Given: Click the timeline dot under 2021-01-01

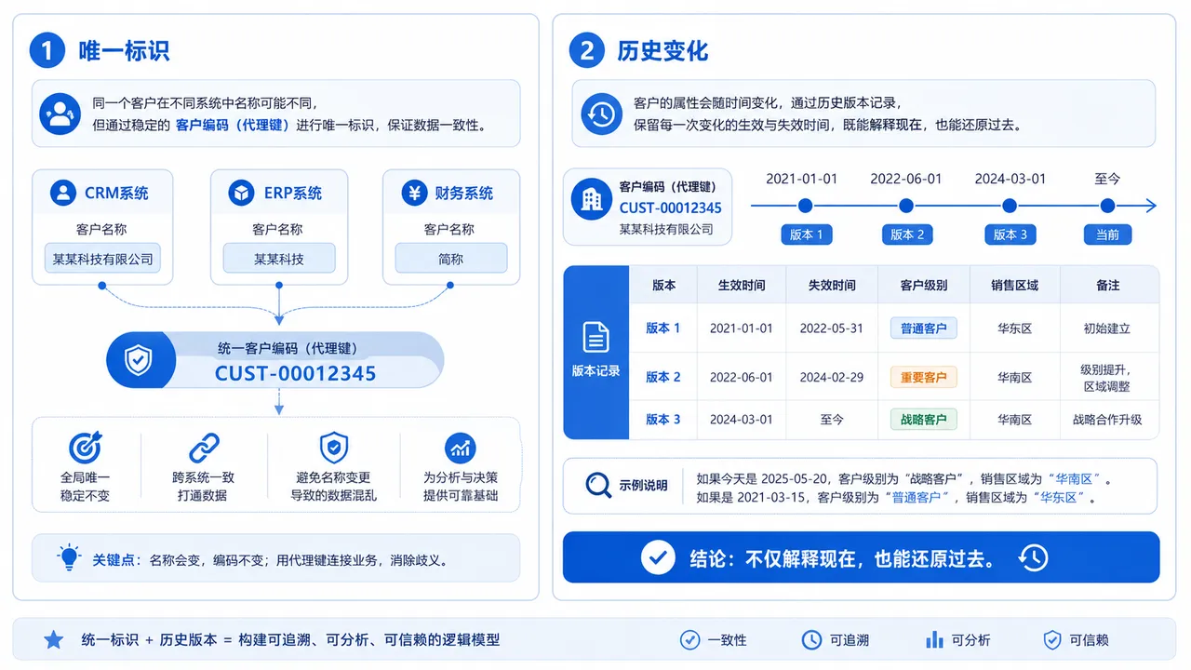Looking at the screenshot, I should (x=805, y=206).
